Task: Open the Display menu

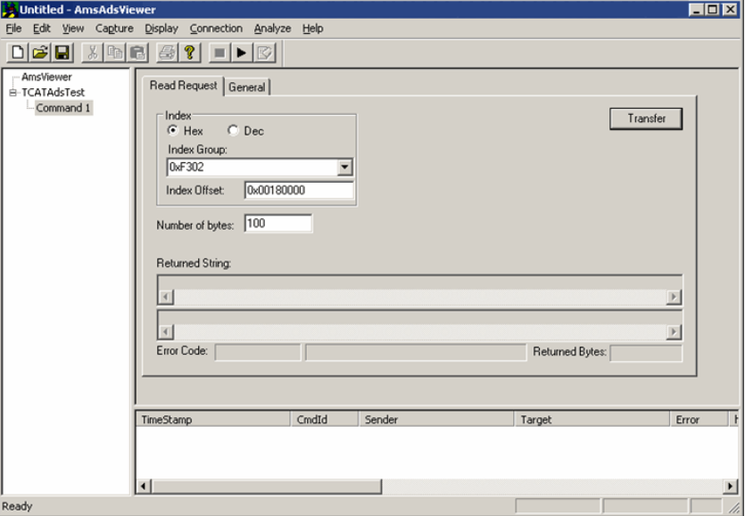Action: point(161,29)
